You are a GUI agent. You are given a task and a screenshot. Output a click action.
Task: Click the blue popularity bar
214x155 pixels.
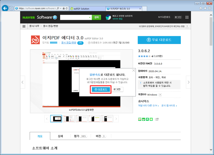coord(53,43)
